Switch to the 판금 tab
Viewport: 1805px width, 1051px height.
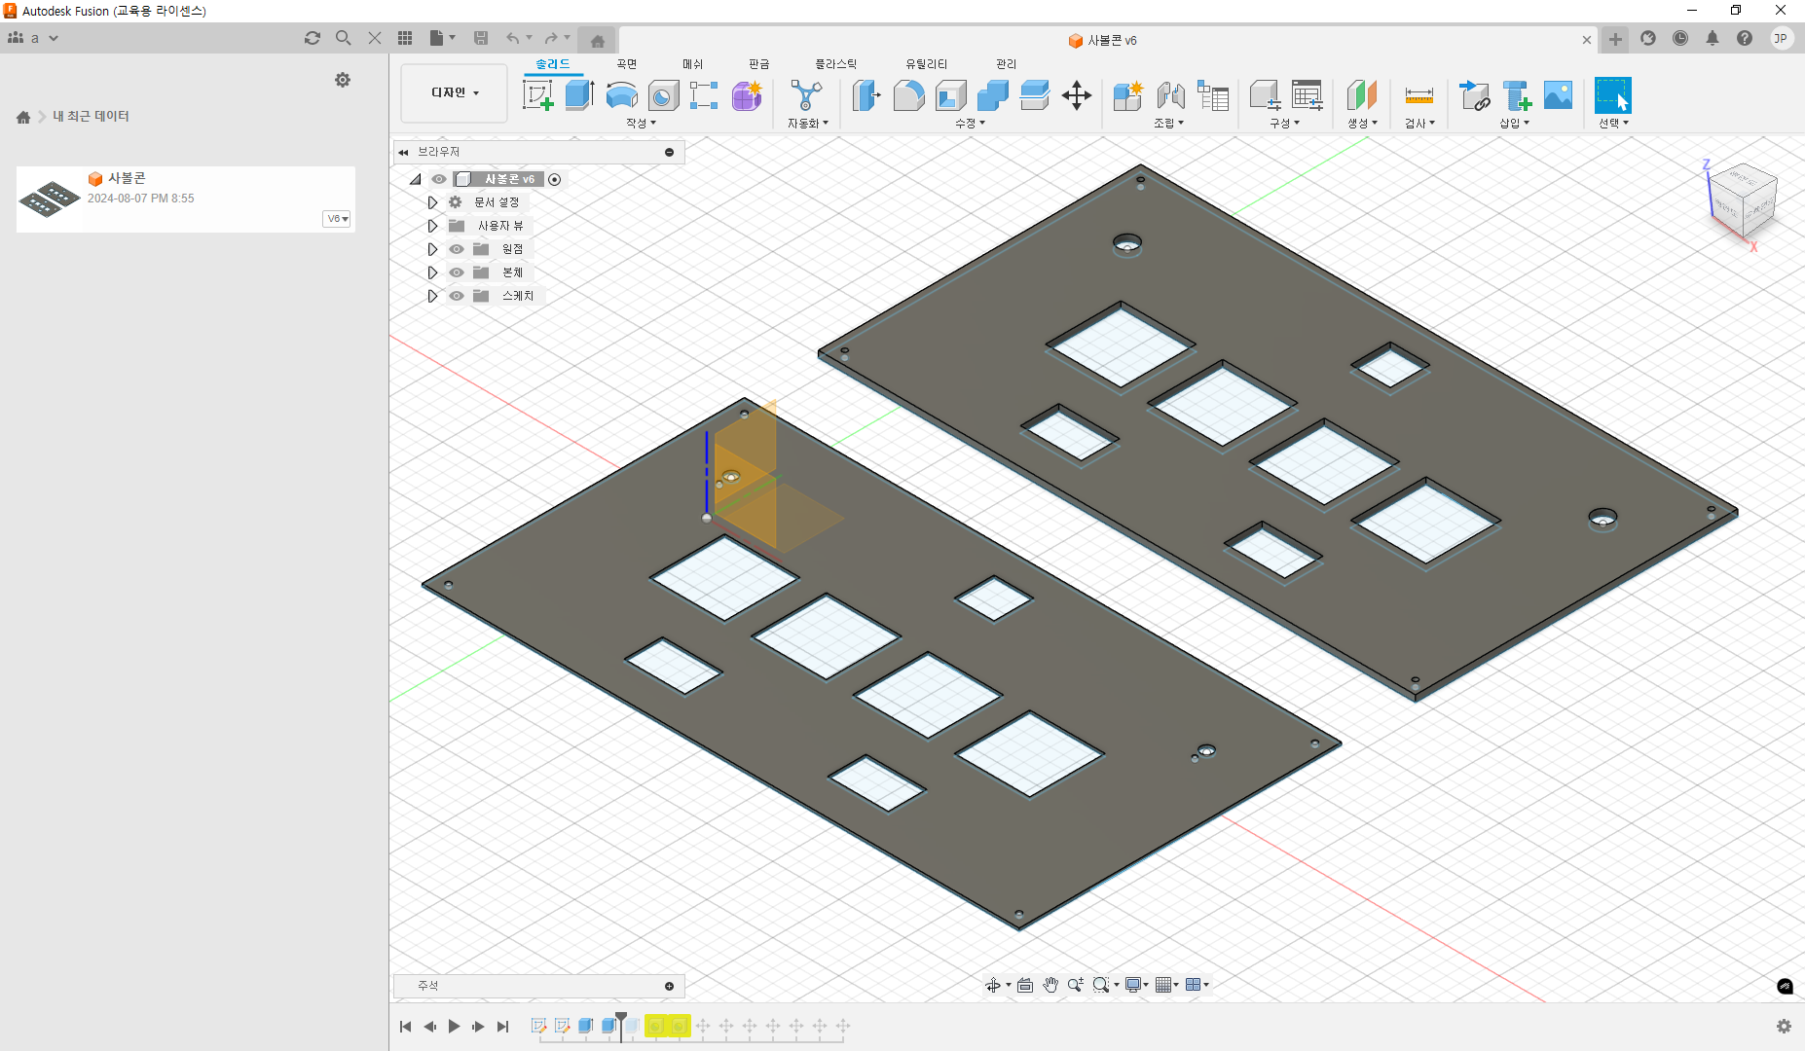(759, 64)
